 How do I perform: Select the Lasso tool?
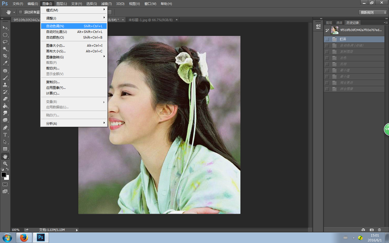pyautogui.click(x=5, y=42)
